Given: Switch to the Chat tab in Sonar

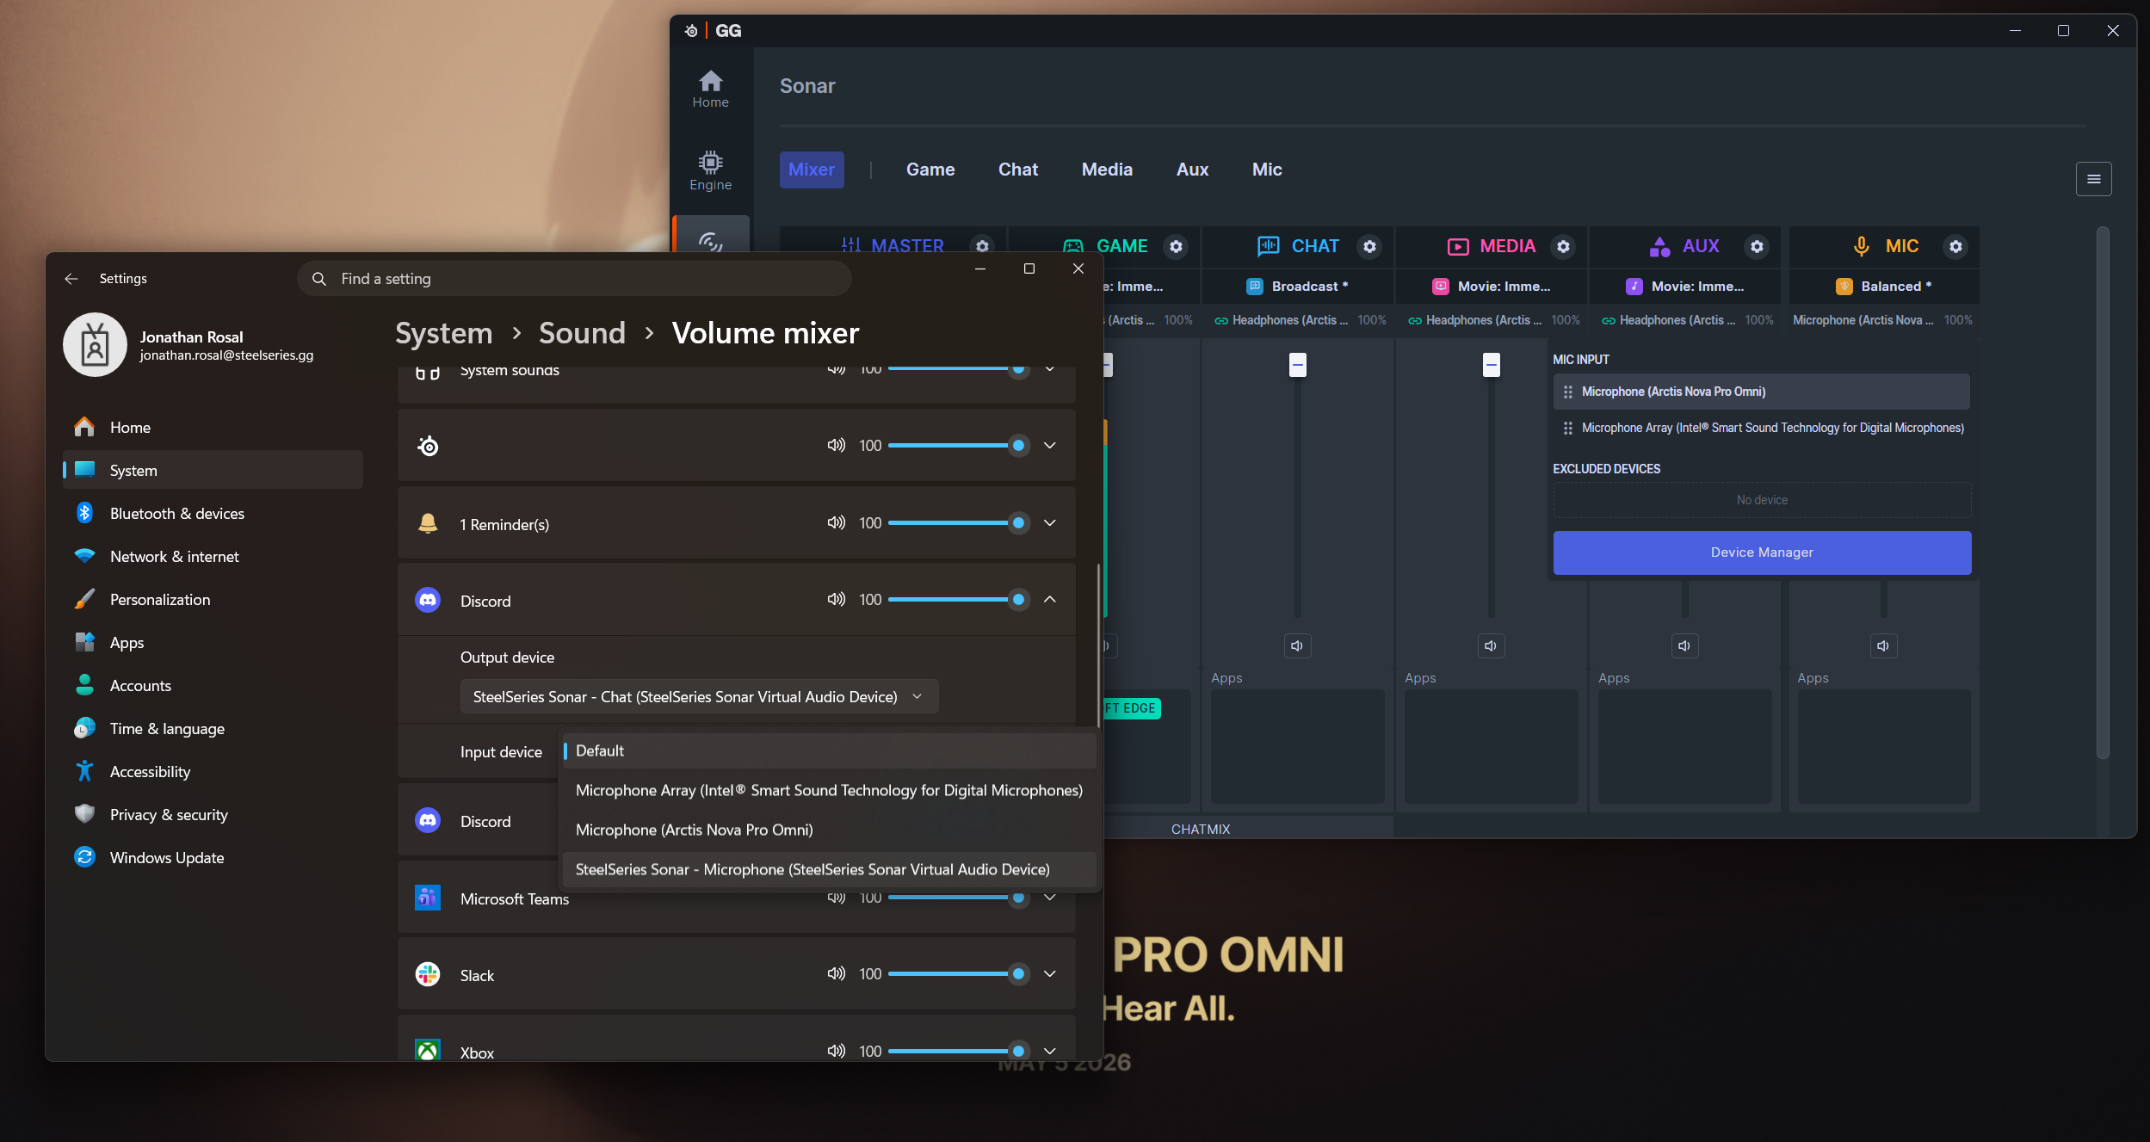Looking at the screenshot, I should 1018,170.
